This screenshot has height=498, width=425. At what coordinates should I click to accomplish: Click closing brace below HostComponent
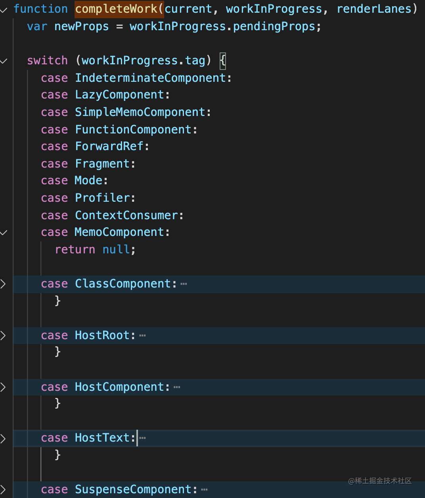57,403
